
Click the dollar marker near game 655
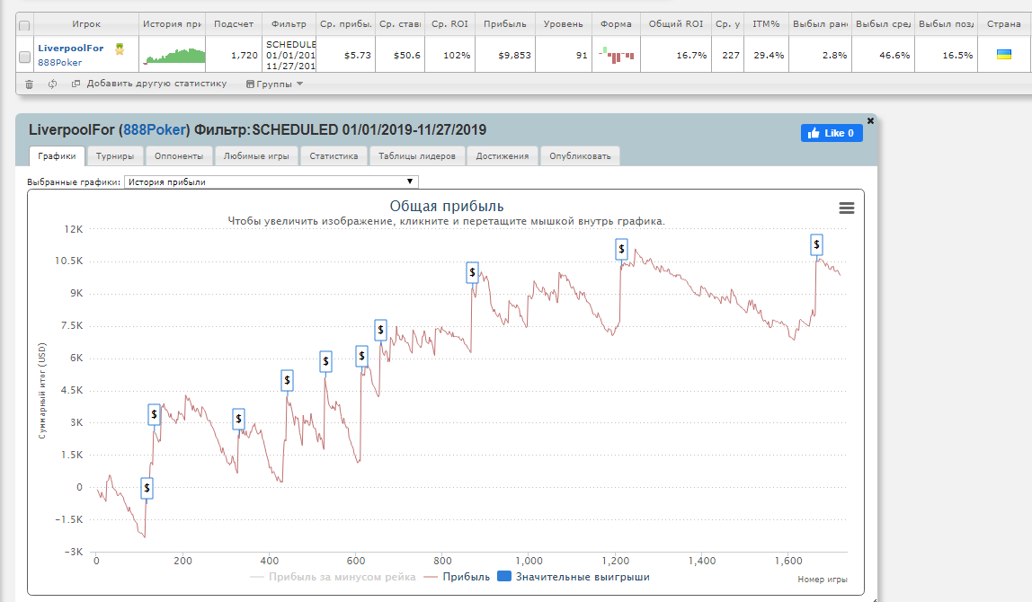380,330
